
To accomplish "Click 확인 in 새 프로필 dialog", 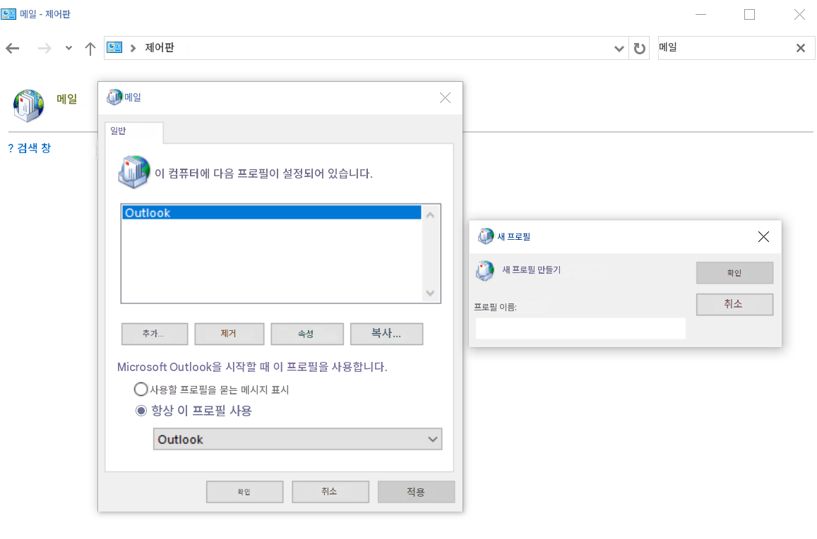I will click(734, 273).
